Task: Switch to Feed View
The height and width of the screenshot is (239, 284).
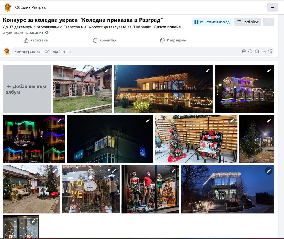Action: tap(248, 22)
